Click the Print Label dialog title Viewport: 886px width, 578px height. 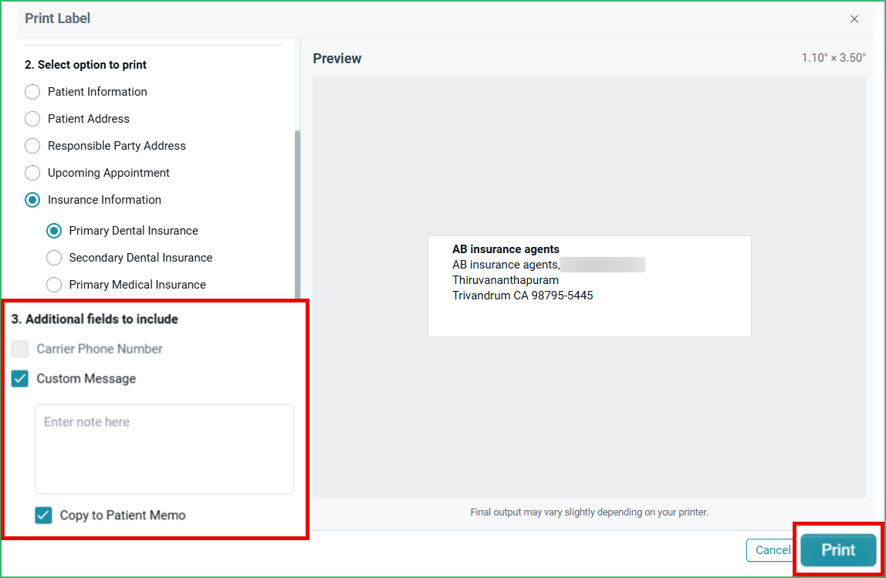click(58, 19)
